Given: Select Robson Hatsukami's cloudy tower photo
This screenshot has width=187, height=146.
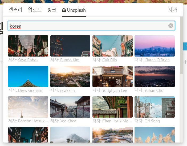Looking at the screenshot, I should (28, 107).
